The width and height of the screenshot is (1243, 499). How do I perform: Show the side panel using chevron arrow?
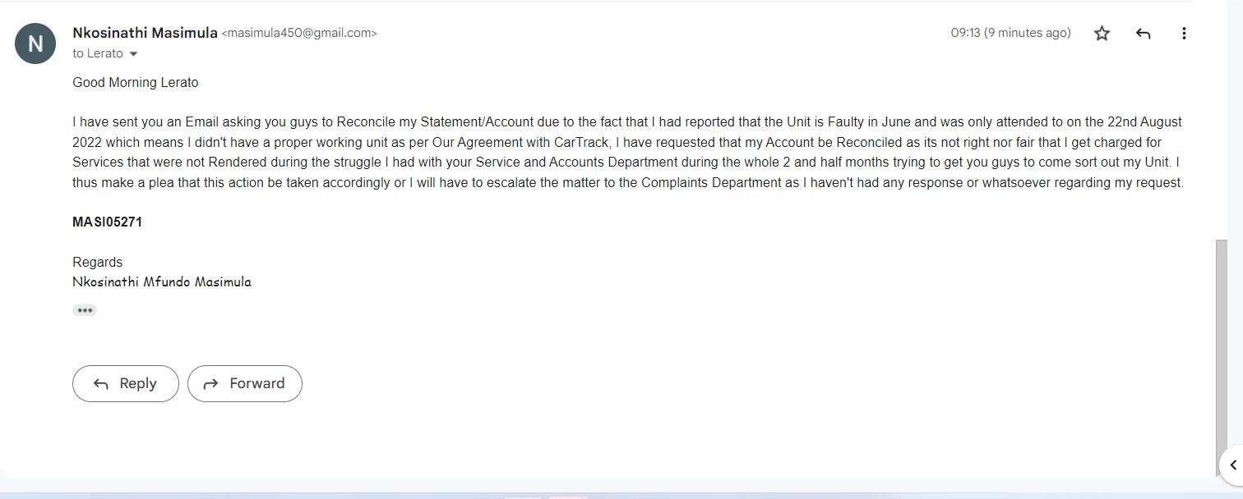pos(1232,465)
